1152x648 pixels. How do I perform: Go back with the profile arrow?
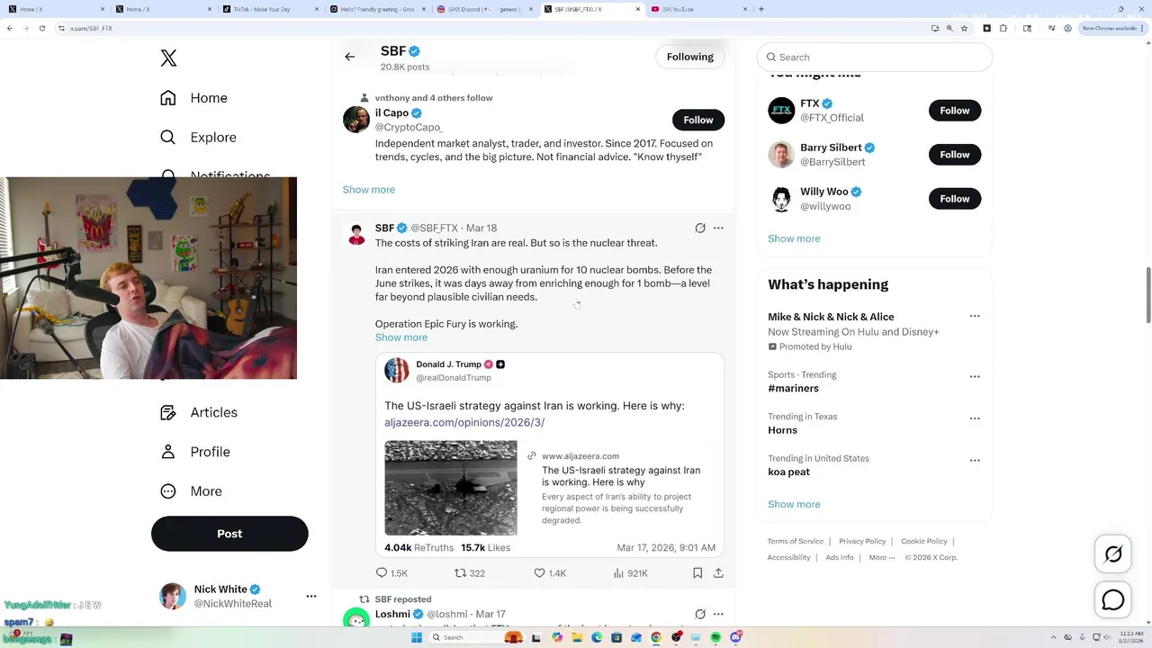click(x=349, y=57)
